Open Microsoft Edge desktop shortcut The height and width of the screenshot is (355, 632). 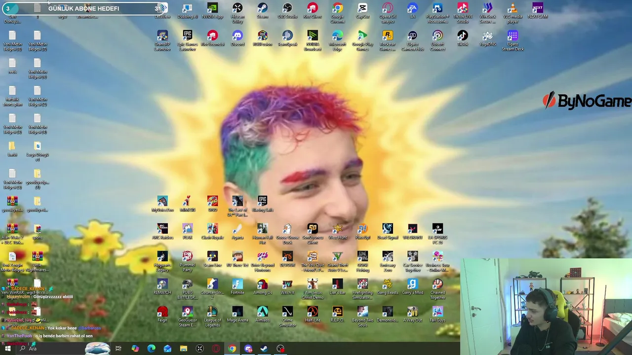337,41
